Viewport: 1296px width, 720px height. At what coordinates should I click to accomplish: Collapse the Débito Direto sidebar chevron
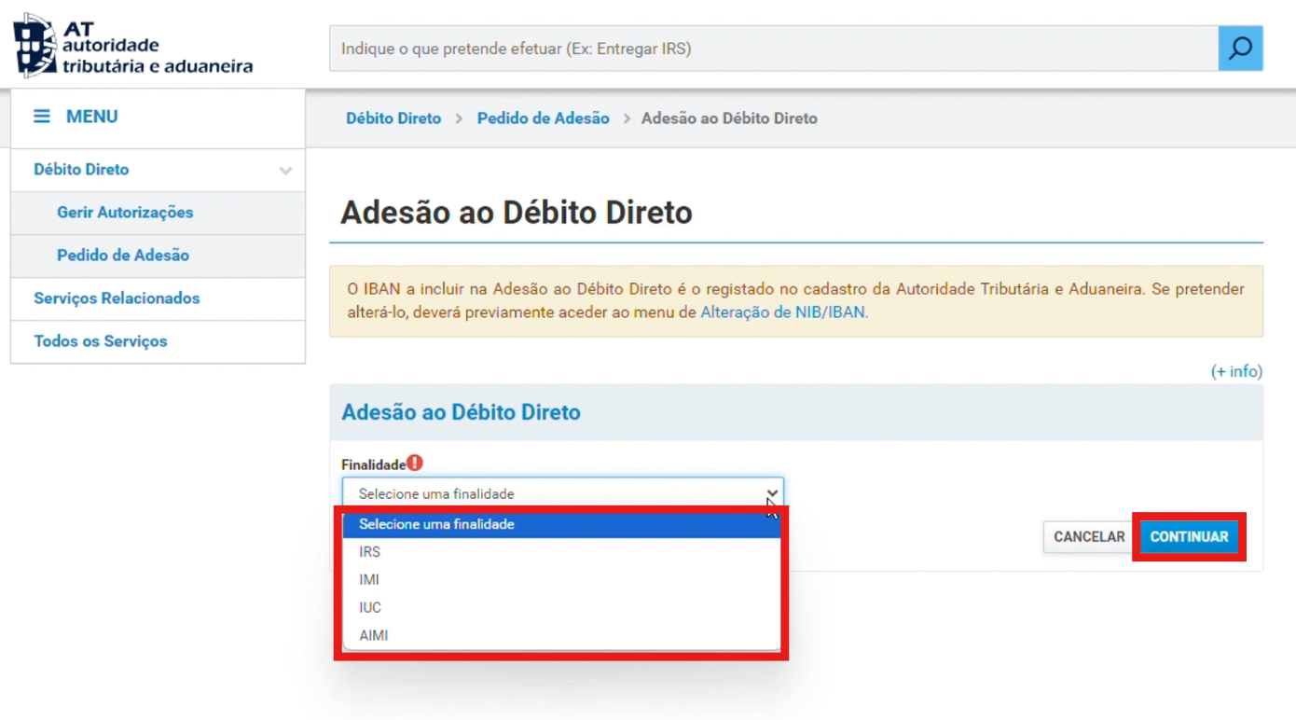(x=285, y=171)
